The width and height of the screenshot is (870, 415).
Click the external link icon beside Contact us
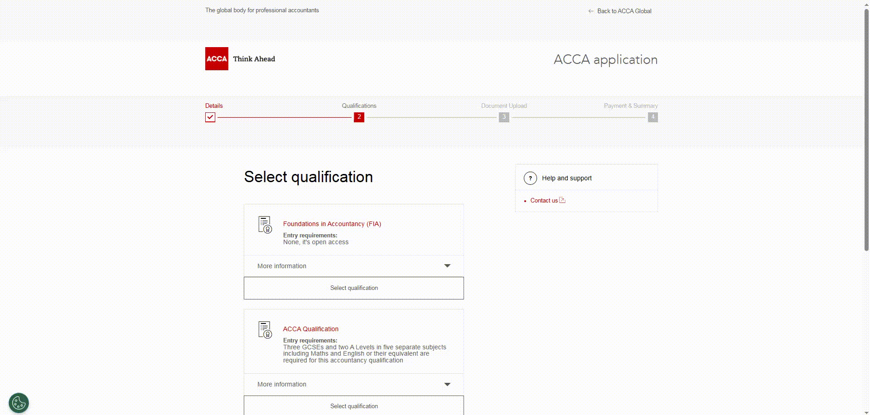tap(562, 200)
